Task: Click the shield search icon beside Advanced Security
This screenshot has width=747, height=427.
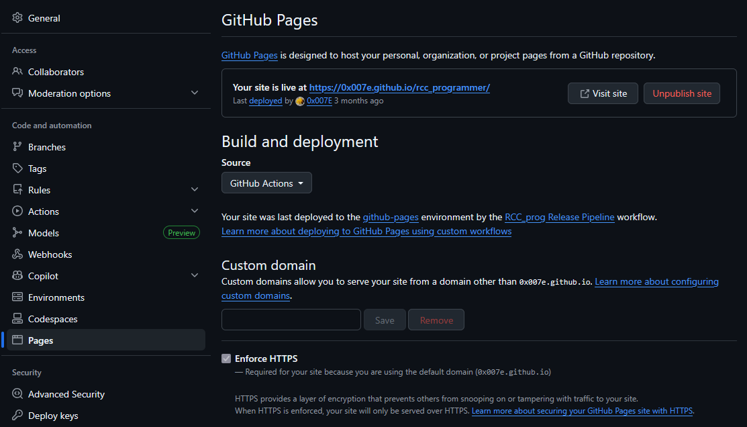Action: pos(17,393)
